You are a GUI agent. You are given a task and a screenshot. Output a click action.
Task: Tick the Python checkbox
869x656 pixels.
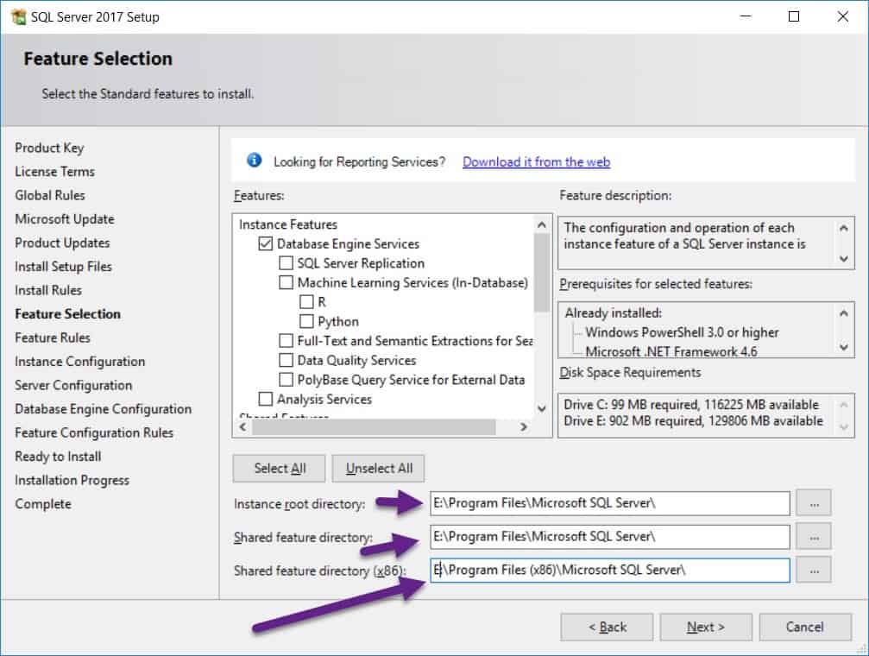coord(306,321)
